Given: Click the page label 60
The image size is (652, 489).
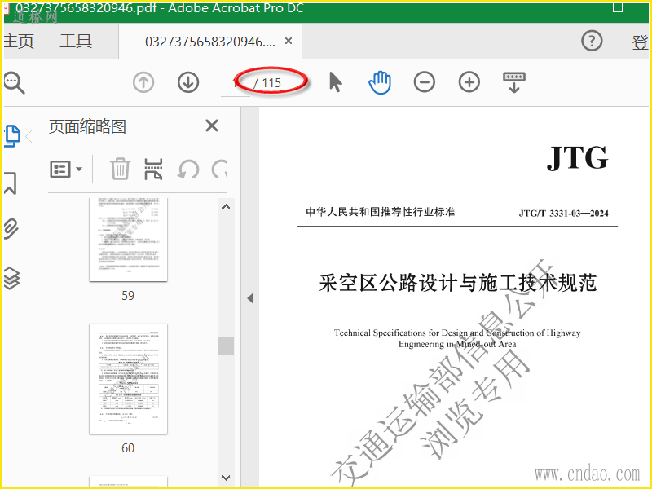Looking at the screenshot, I should coord(128,447).
